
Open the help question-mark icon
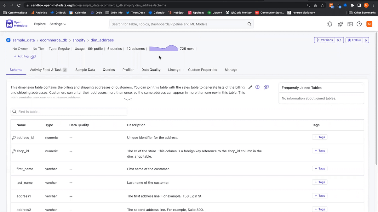[359, 24]
